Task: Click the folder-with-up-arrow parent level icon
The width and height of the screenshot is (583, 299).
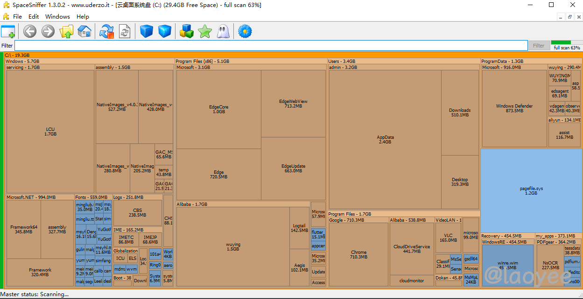Action: (66, 32)
